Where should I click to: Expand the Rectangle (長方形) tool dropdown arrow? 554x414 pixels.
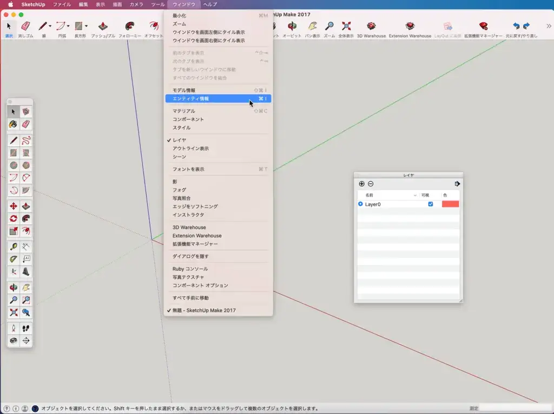coord(86,26)
